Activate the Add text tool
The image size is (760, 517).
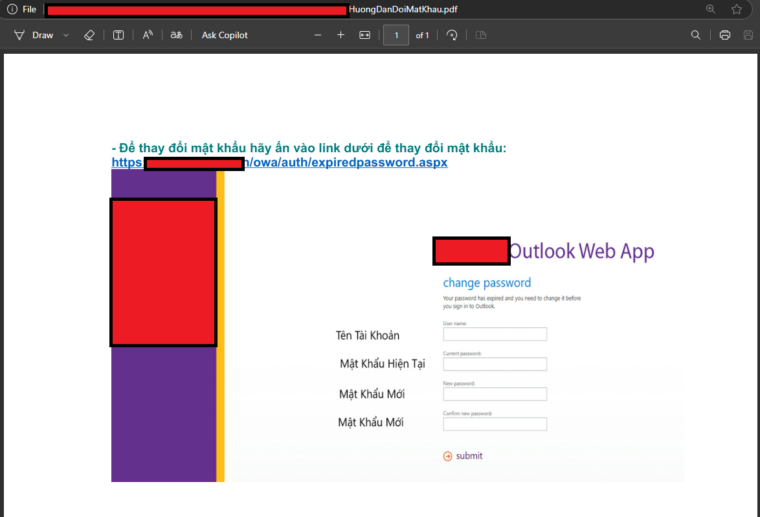118,35
